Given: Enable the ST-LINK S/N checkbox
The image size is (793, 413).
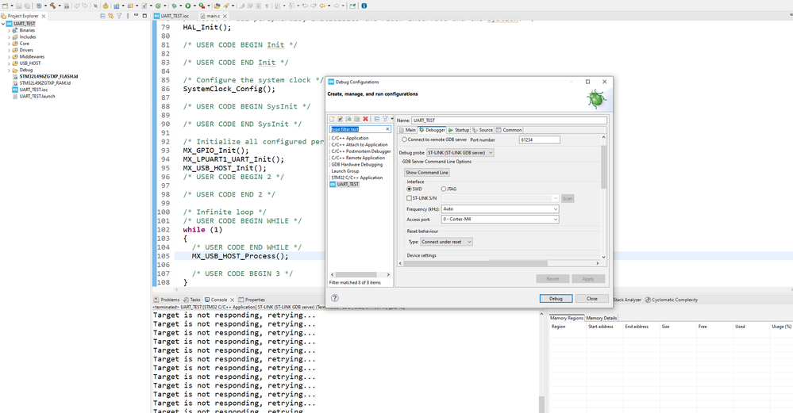Looking at the screenshot, I should 409,198.
